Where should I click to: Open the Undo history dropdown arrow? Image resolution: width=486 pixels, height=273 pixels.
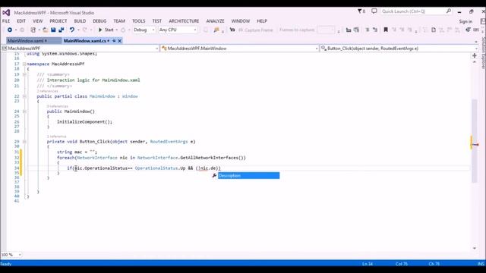point(78,30)
